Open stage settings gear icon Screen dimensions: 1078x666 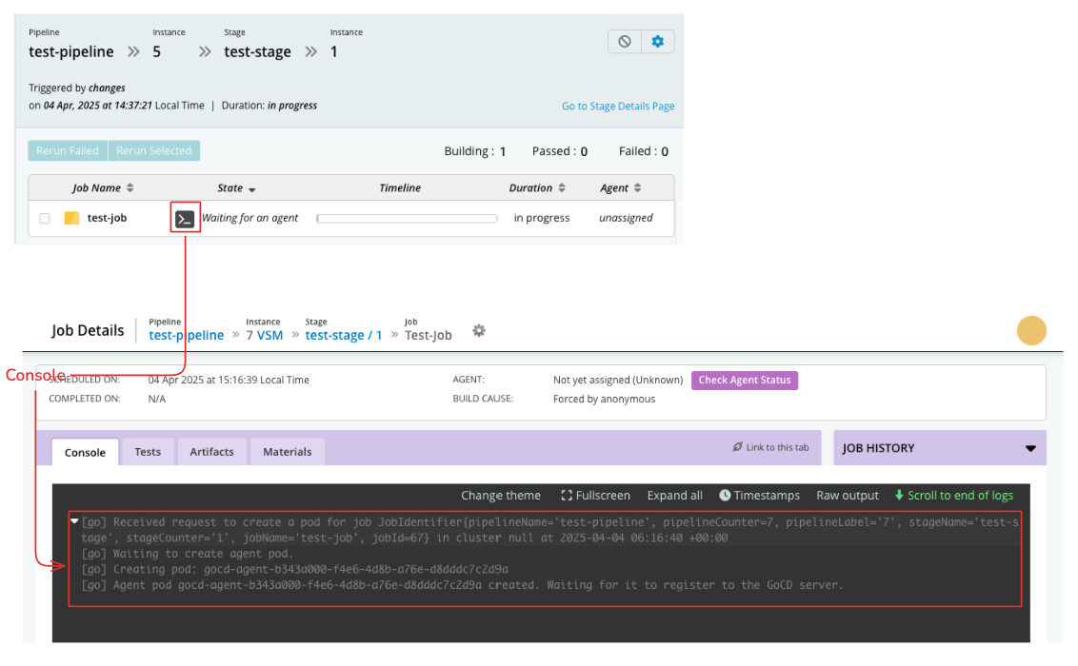[658, 41]
